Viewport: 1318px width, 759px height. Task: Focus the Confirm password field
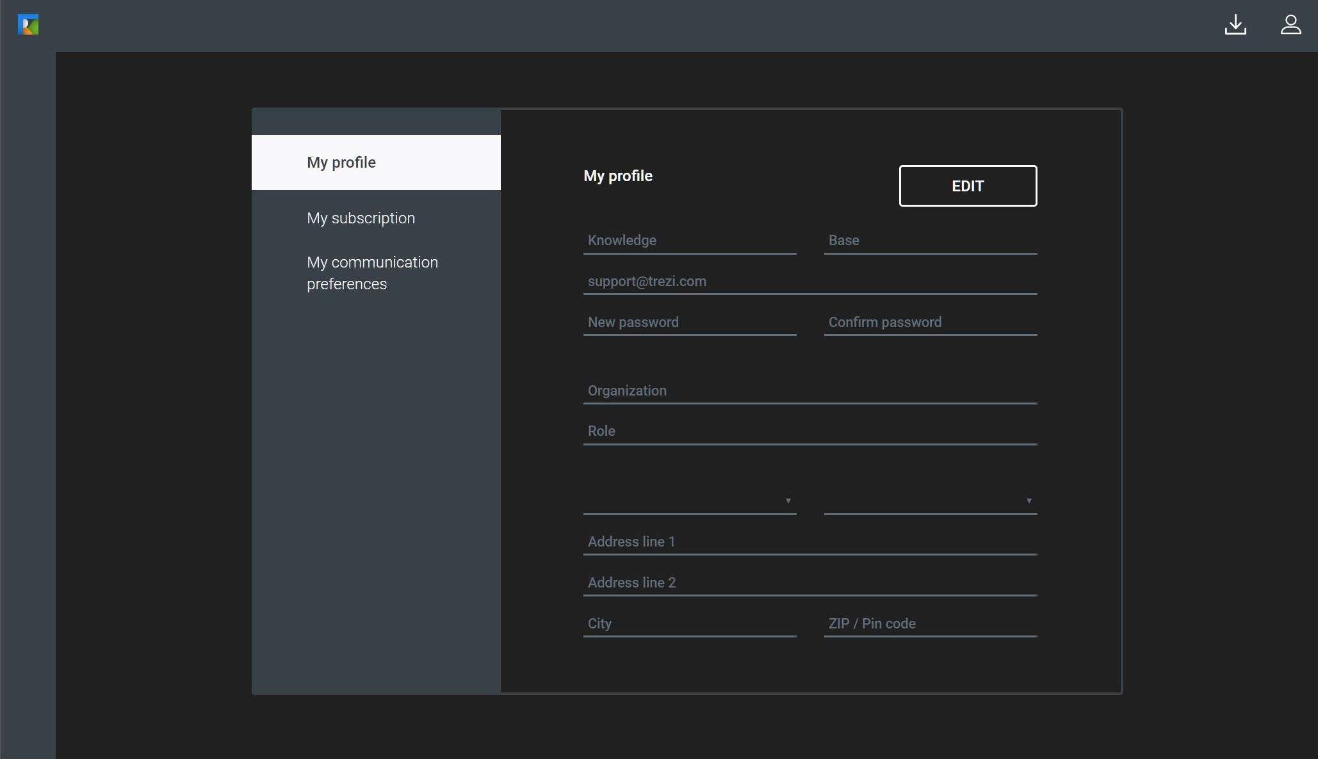pos(930,323)
